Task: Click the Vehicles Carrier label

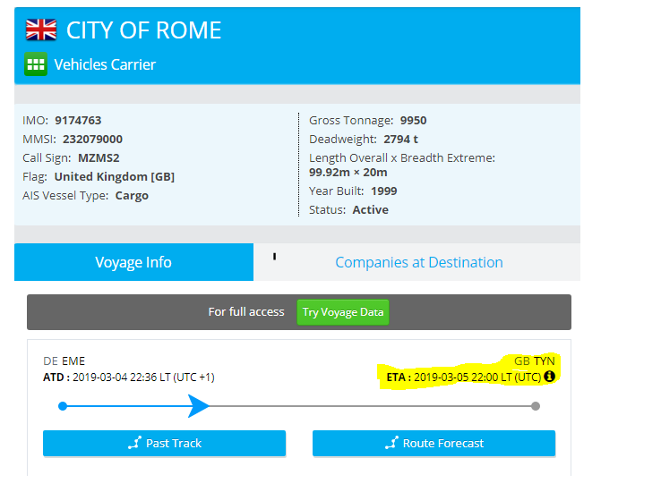Action: (x=105, y=64)
